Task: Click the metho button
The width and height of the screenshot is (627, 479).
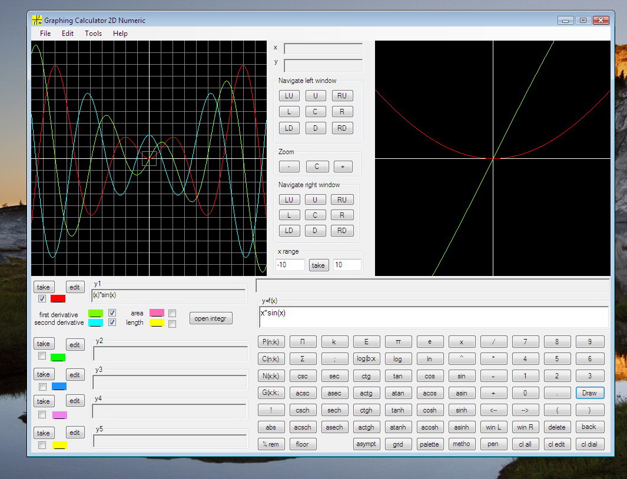Action: [462, 444]
